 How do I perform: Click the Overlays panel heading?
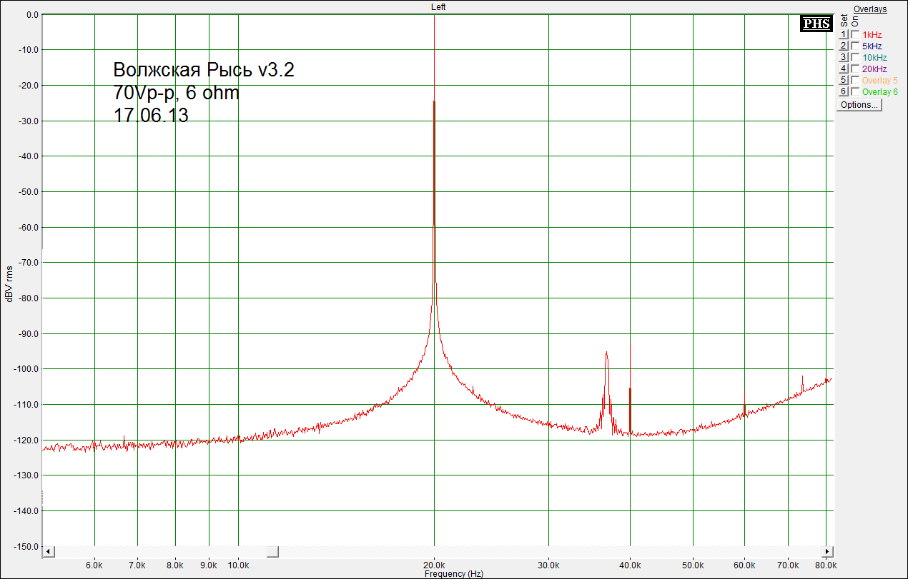pos(870,9)
